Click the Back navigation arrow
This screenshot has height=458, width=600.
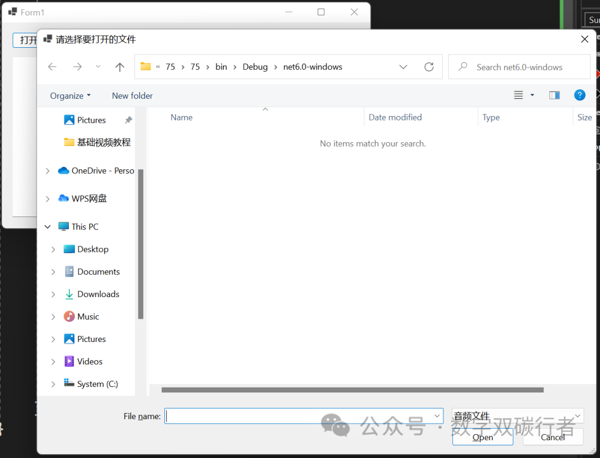point(52,67)
